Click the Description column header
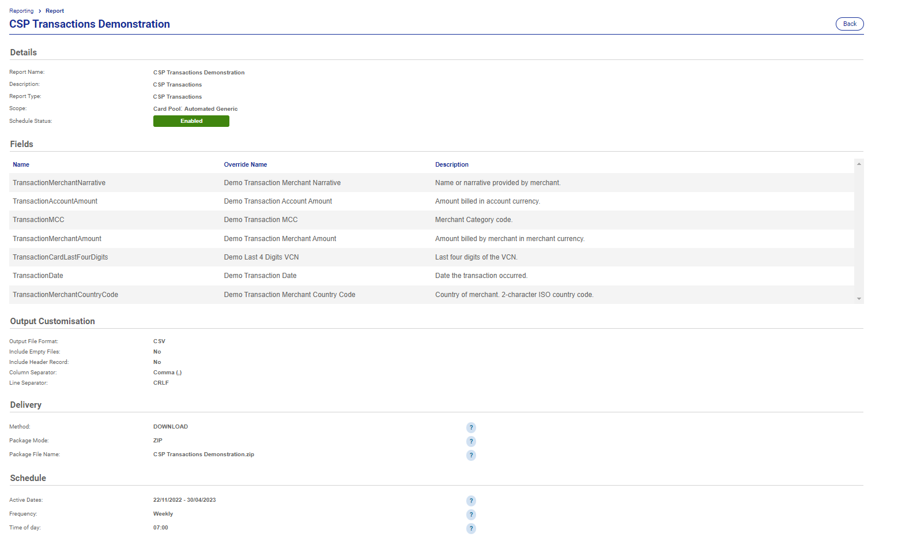Viewport: 898px width, 541px height. (x=452, y=164)
